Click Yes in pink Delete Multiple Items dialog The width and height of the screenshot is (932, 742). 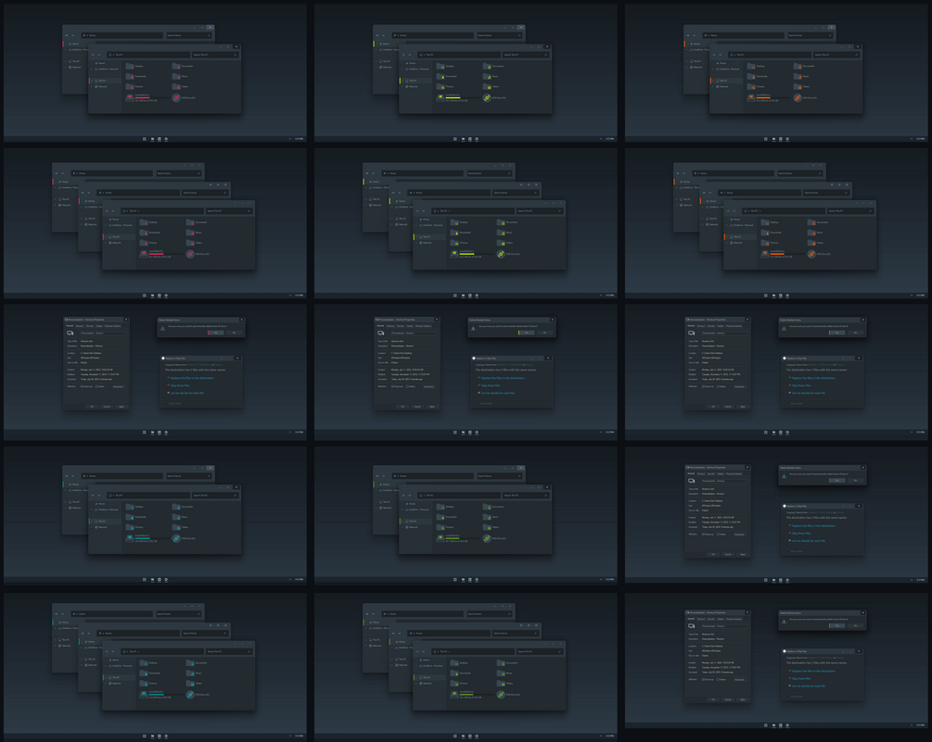(216, 333)
